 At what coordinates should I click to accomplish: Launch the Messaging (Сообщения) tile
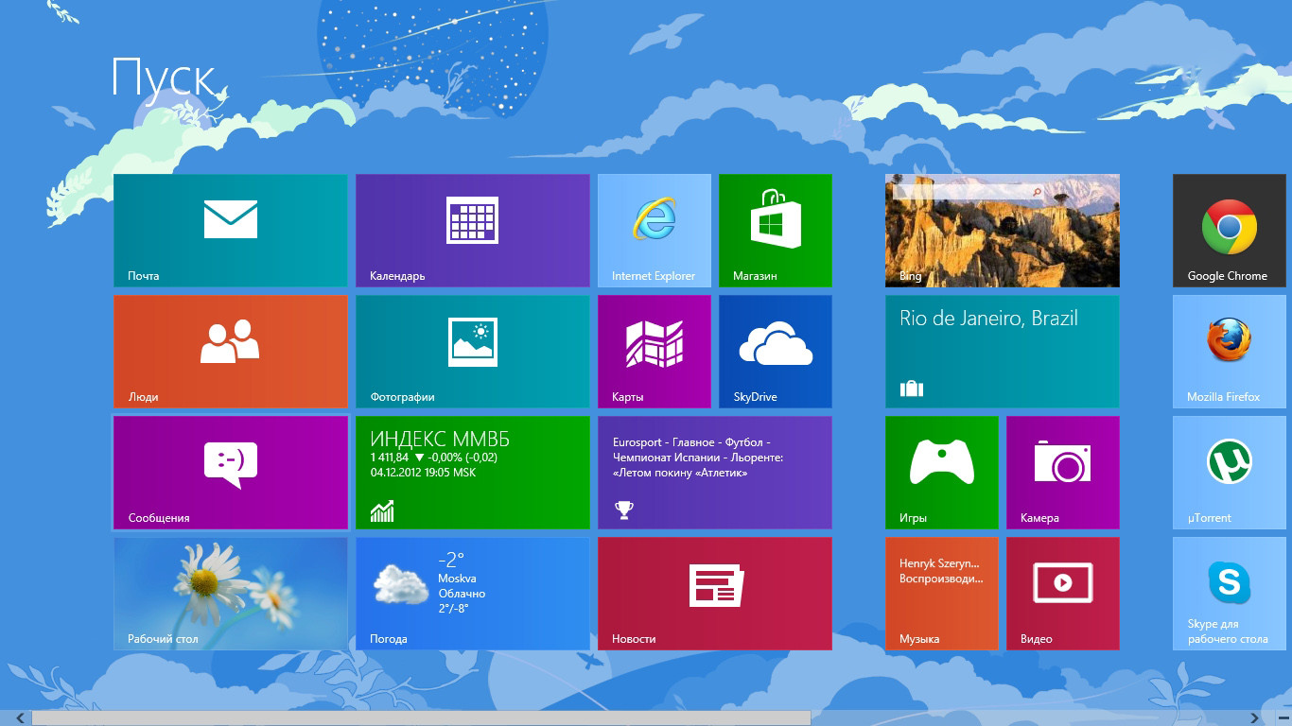230,472
